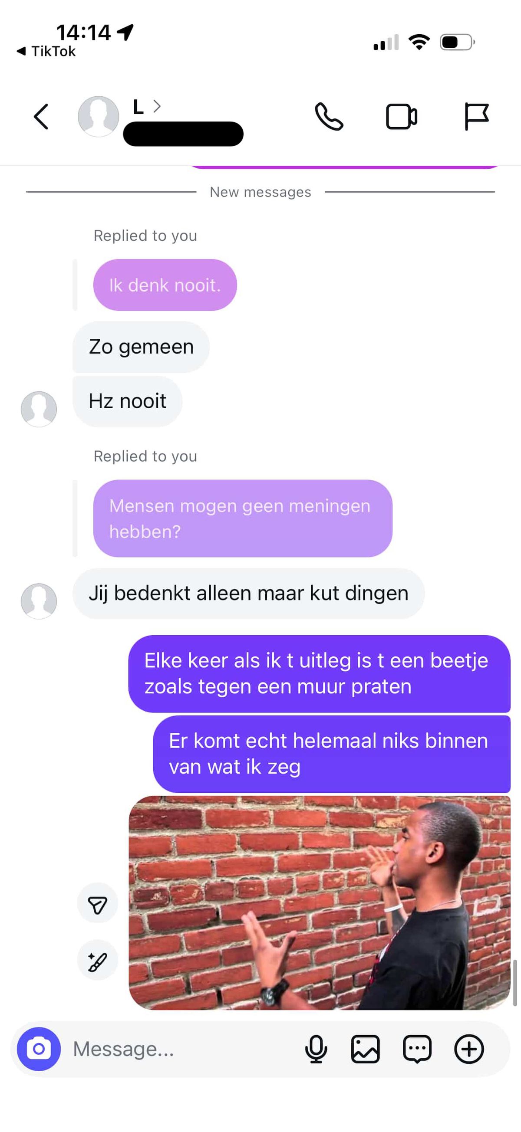Open the brick wall GIF image
The image size is (521, 1132).
tap(319, 902)
